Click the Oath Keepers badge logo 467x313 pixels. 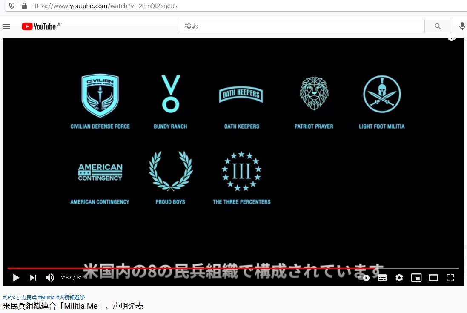tap(241, 95)
